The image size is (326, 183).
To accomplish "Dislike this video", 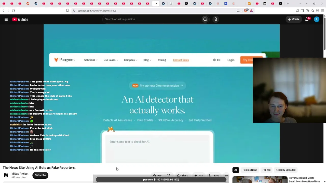I will pos(168,175).
